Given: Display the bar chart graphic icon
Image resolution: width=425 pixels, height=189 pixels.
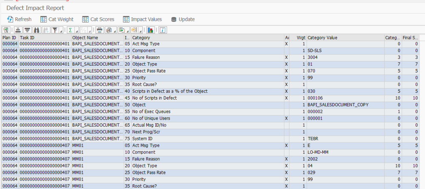Looking at the screenshot, I should point(151,30).
